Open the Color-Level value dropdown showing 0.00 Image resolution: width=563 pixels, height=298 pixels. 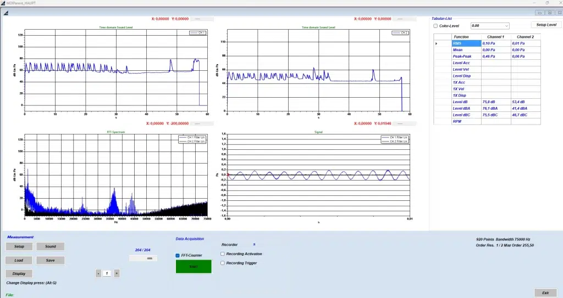tap(490, 26)
